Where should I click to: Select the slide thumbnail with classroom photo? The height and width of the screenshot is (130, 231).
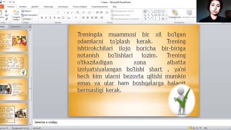14,89
